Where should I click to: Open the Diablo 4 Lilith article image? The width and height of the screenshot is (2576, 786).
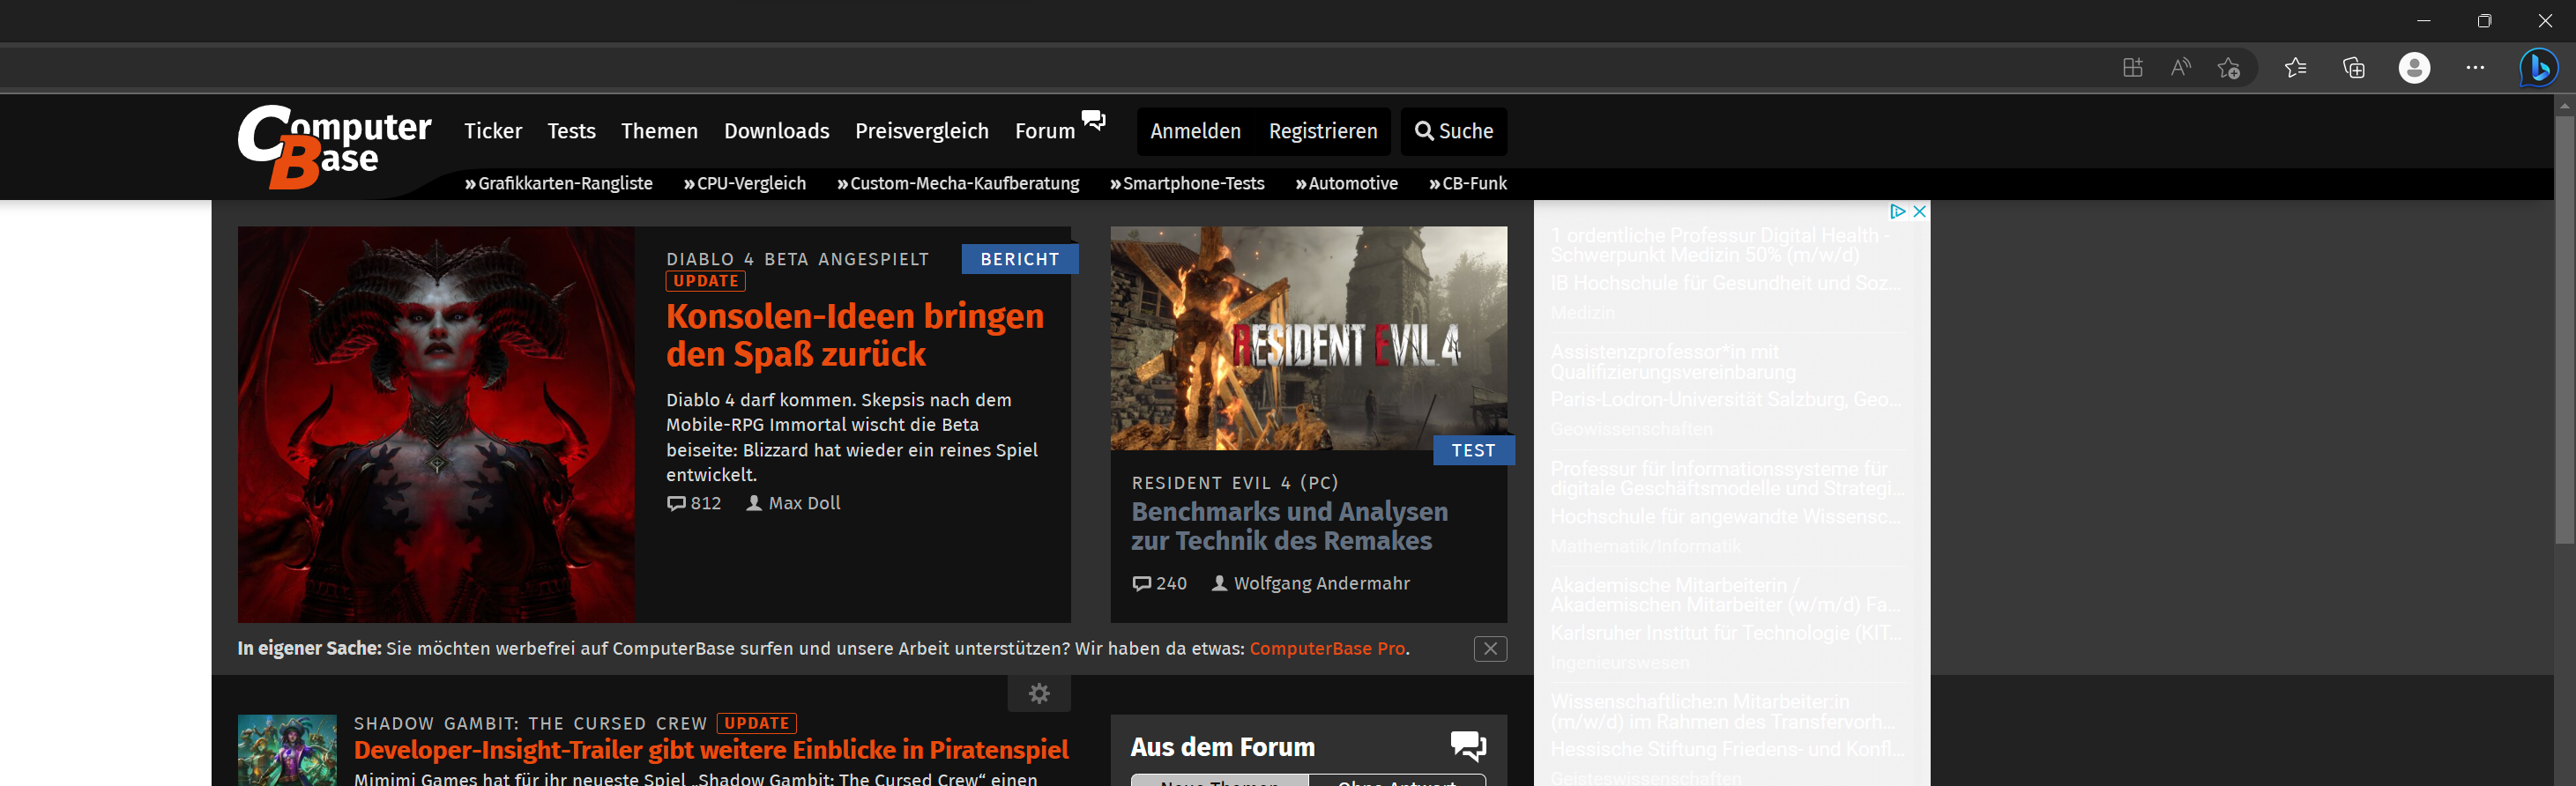(436, 424)
